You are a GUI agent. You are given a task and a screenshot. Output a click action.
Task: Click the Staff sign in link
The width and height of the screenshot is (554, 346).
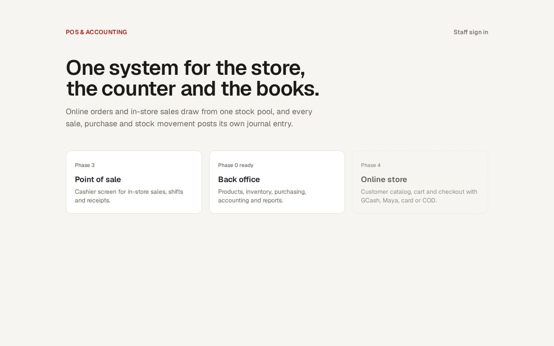(x=470, y=32)
